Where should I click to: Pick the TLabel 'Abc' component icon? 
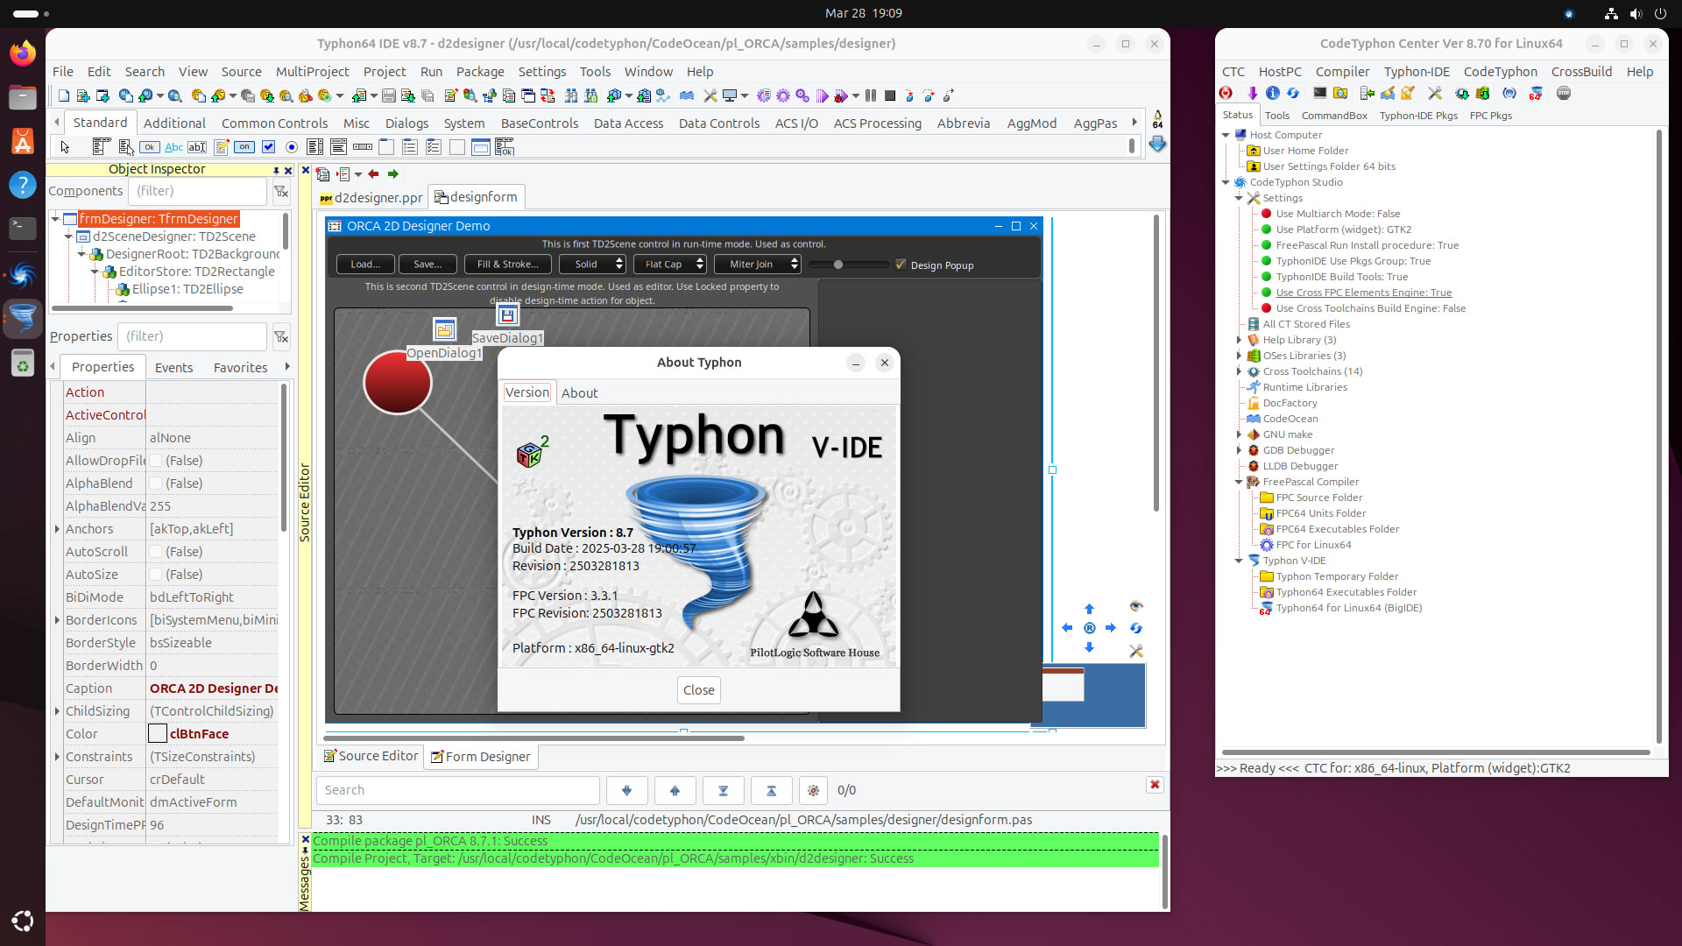(x=173, y=147)
